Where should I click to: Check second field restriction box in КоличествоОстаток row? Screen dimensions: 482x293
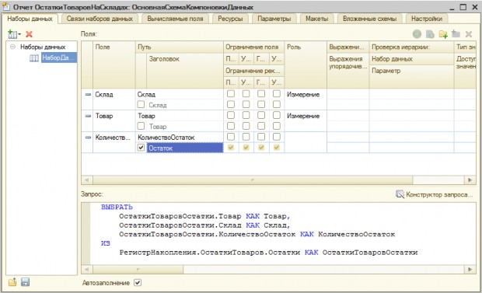click(x=246, y=137)
